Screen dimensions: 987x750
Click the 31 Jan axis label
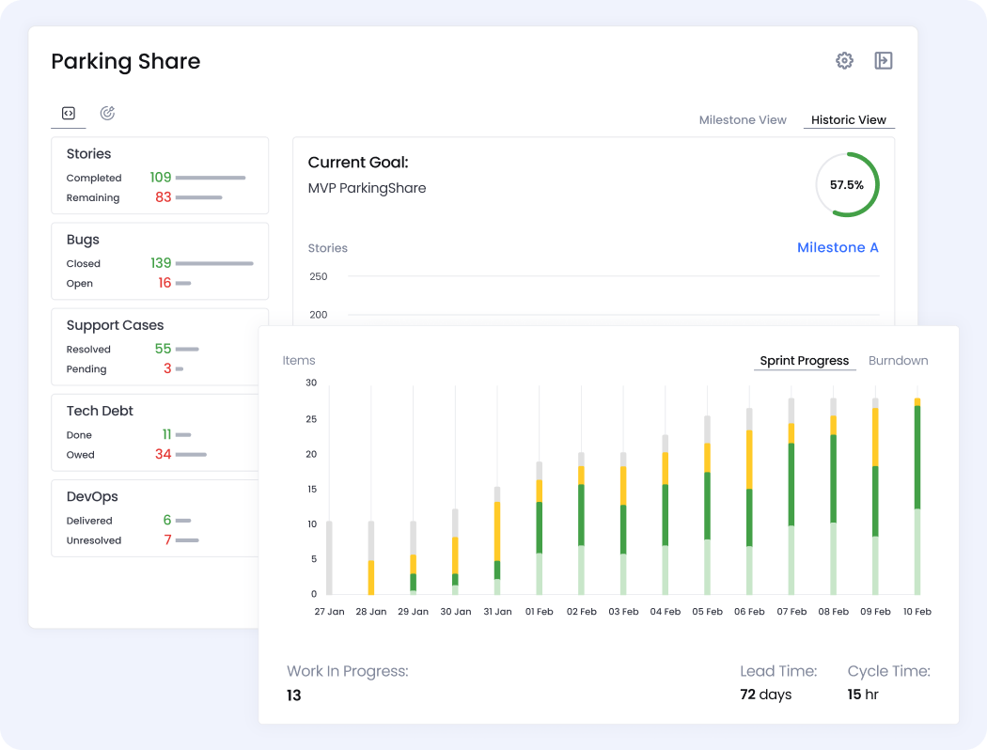pyautogui.click(x=497, y=612)
